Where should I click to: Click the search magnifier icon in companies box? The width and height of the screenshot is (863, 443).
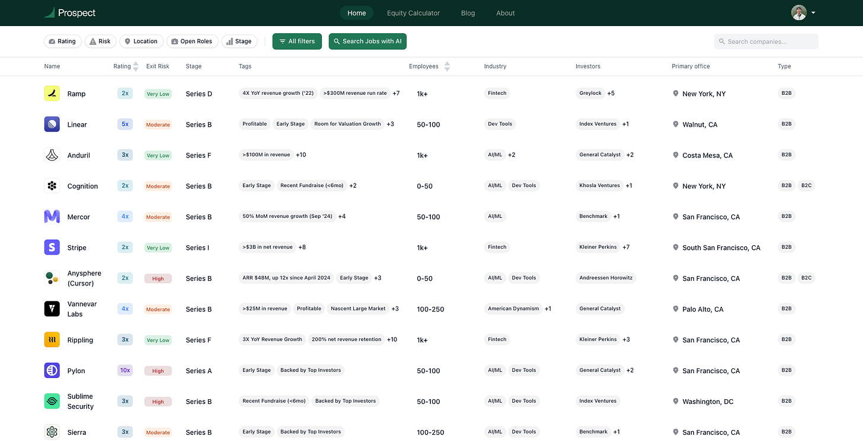[722, 41]
